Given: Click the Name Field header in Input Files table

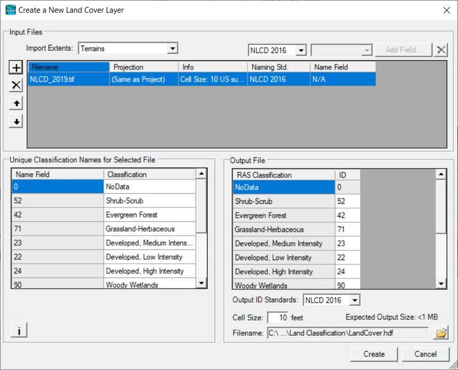Looking at the screenshot, I should click(x=343, y=67).
